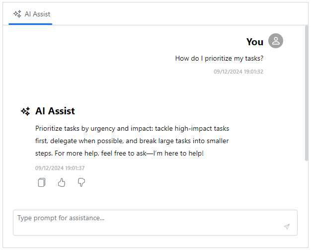Click the 19:01:32 user message timestamp

[238, 72]
